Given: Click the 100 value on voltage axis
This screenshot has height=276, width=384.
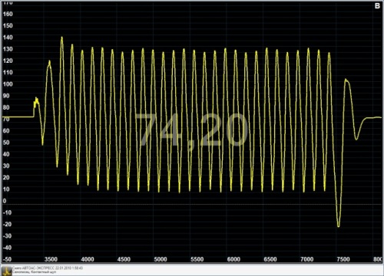Looking at the screenshot, I should [x=8, y=84].
